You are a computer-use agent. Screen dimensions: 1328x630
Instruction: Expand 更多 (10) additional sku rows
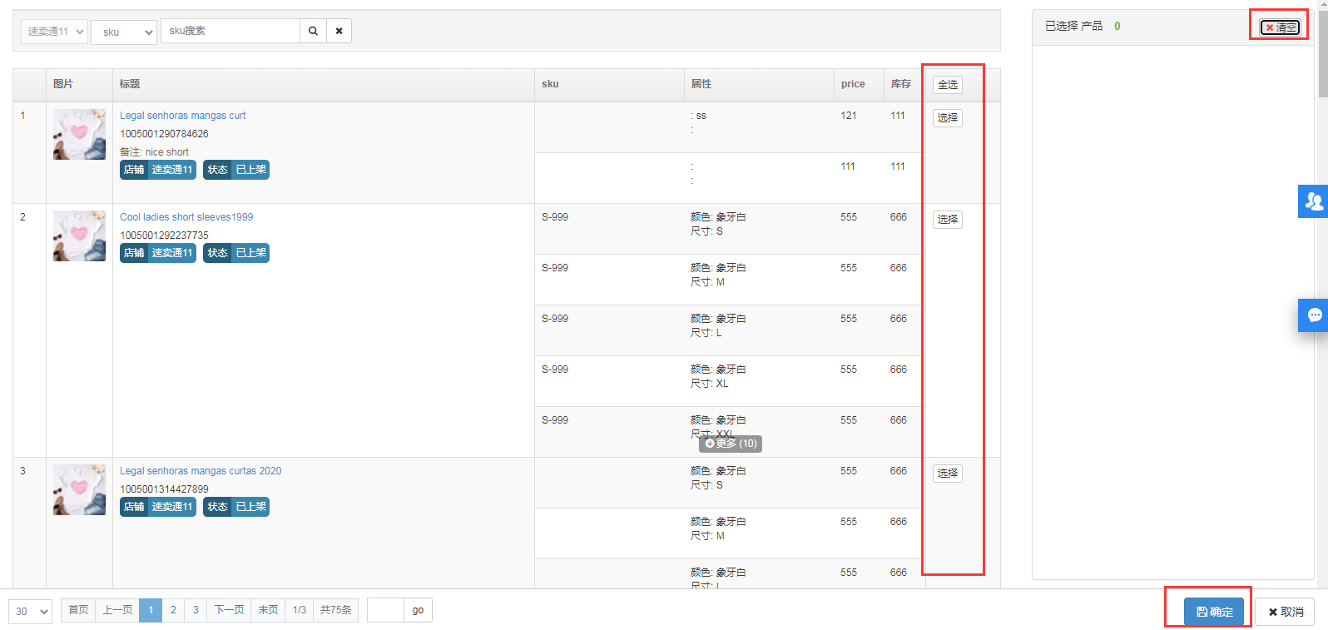tap(731, 444)
